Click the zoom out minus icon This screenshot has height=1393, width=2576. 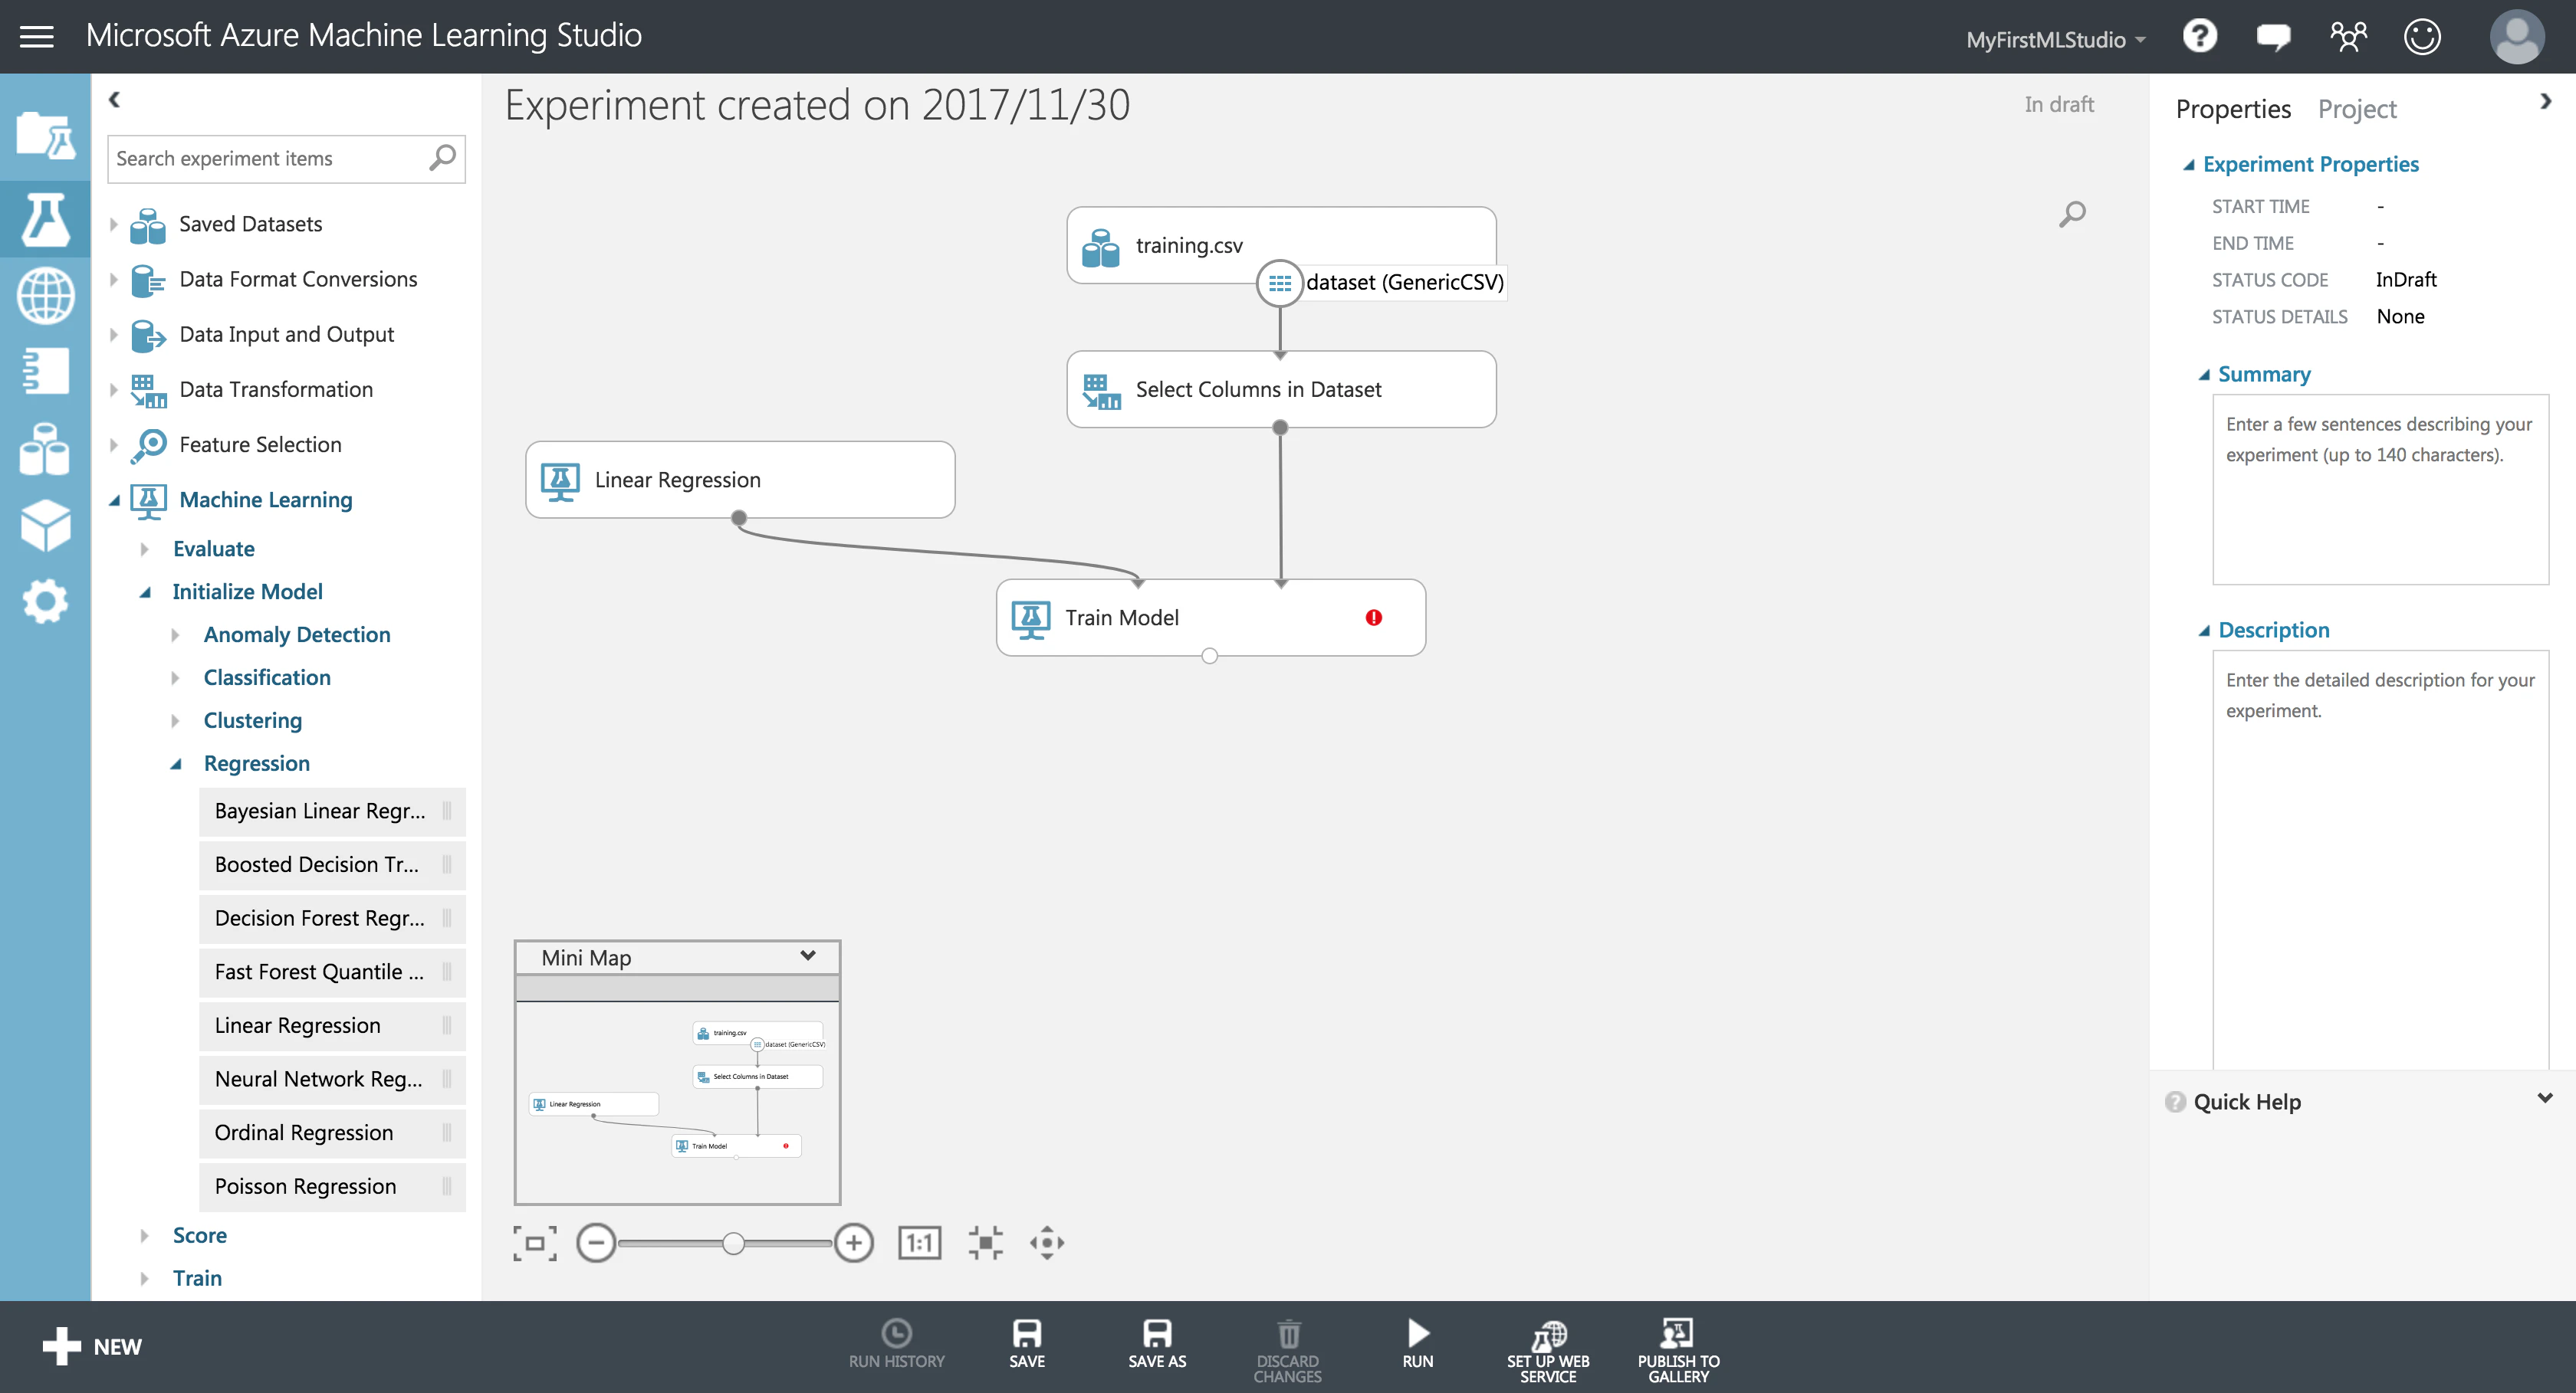pos(596,1243)
